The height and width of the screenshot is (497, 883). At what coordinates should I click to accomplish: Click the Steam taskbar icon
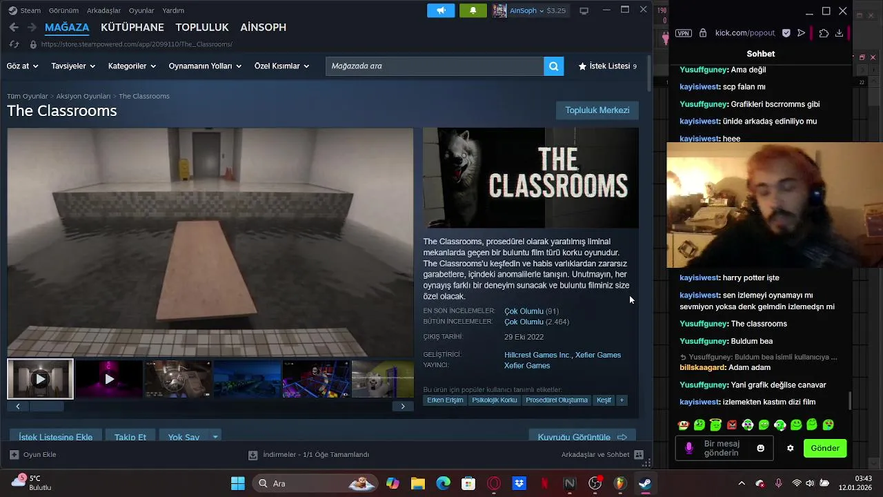(645, 483)
